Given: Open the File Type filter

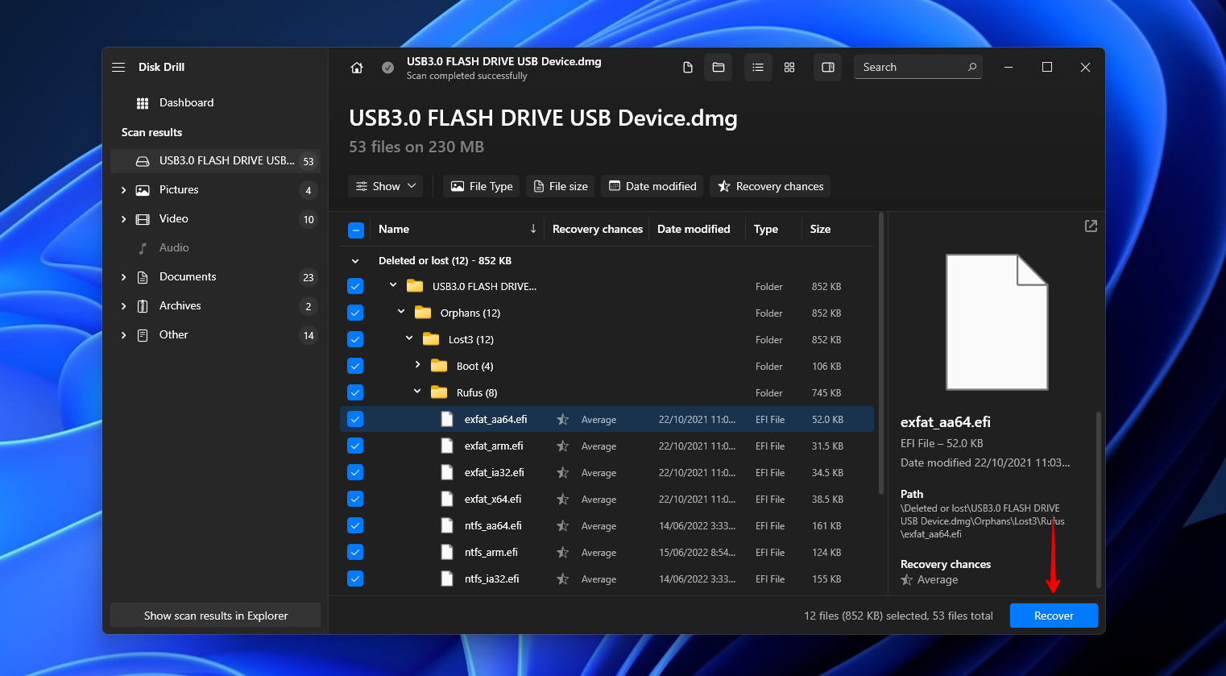Looking at the screenshot, I should (482, 186).
